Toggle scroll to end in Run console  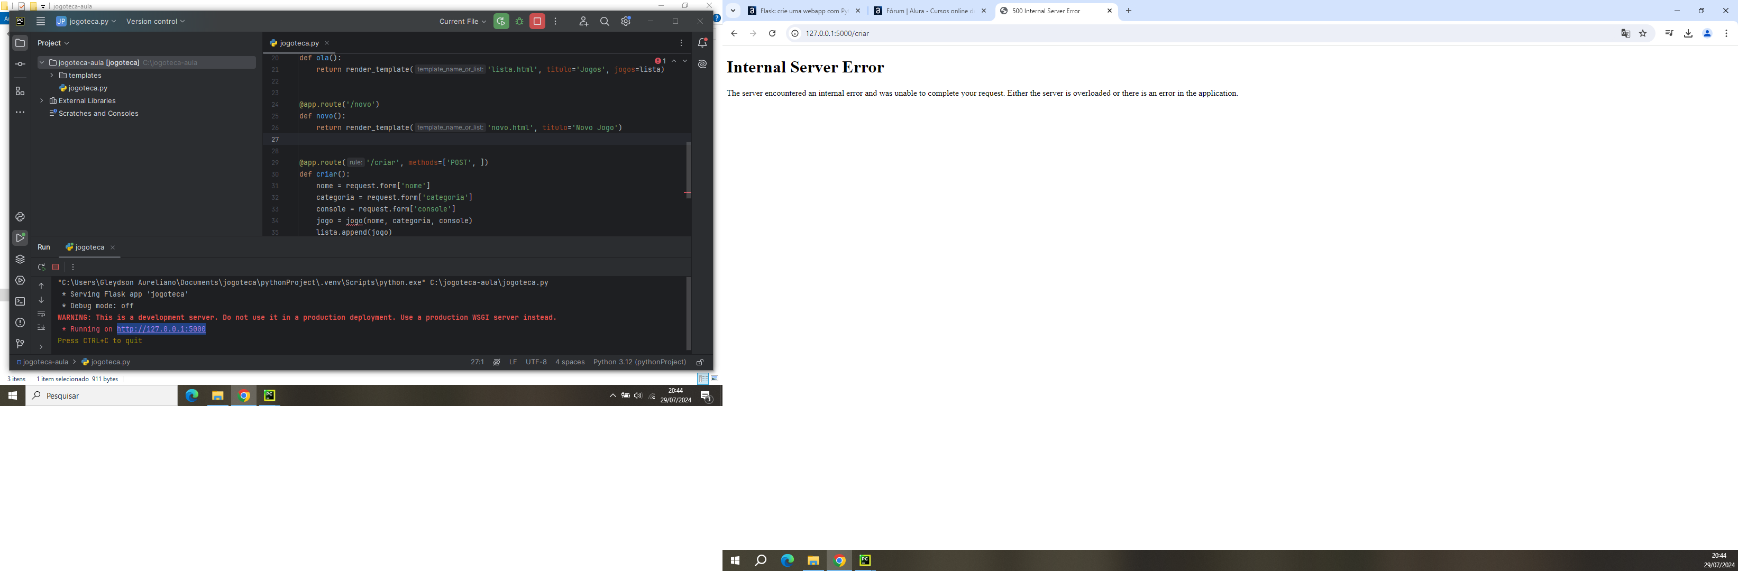point(41,328)
